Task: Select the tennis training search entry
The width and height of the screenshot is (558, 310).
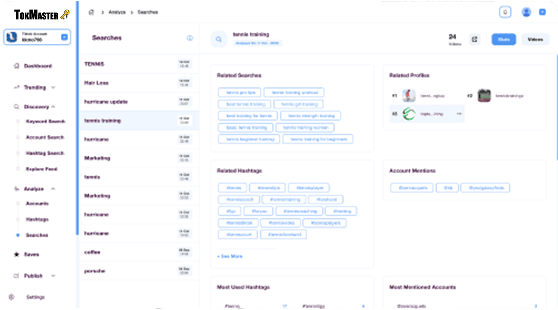Action: pos(139,121)
